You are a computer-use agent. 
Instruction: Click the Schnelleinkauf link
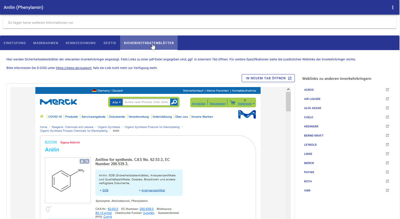point(193,91)
